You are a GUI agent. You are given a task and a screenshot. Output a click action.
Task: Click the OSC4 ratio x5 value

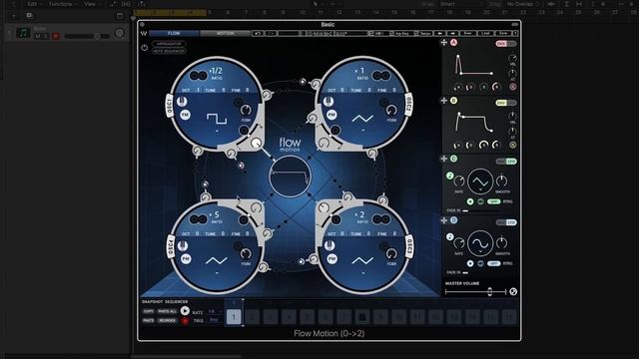click(215, 215)
